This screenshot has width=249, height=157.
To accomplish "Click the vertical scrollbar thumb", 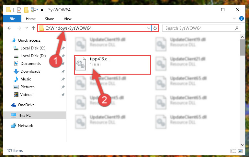I will click(x=242, y=47).
